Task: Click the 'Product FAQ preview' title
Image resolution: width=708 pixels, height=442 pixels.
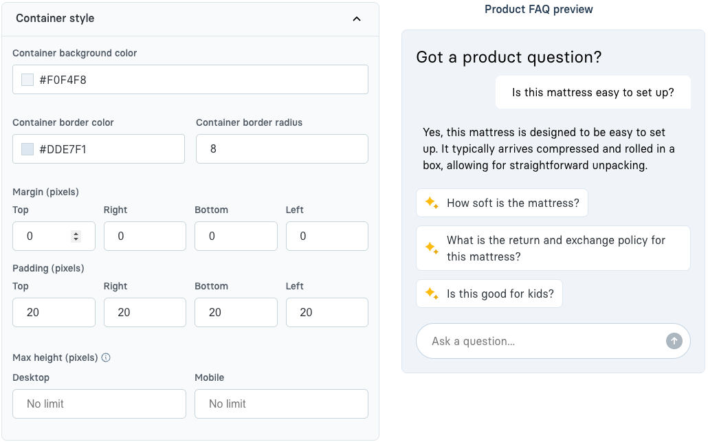Action: coord(539,9)
